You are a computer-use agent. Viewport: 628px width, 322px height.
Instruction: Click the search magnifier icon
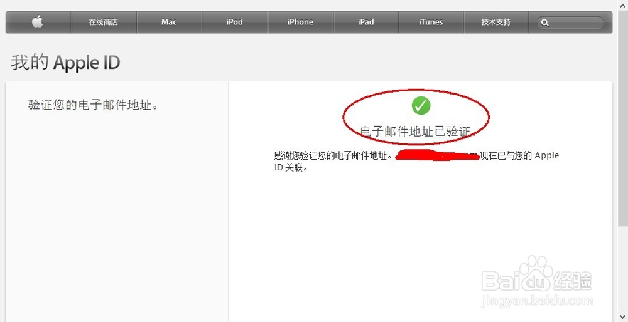(x=544, y=23)
